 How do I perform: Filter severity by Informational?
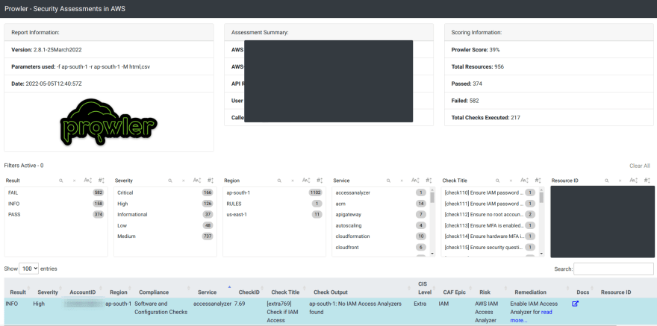(x=165, y=215)
